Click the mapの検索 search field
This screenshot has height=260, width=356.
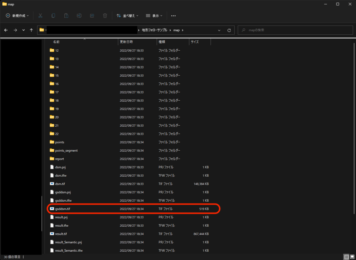point(296,30)
